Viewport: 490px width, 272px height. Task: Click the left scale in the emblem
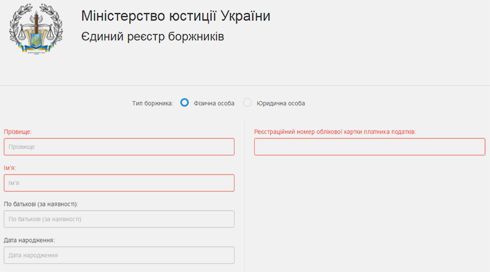click(22, 34)
